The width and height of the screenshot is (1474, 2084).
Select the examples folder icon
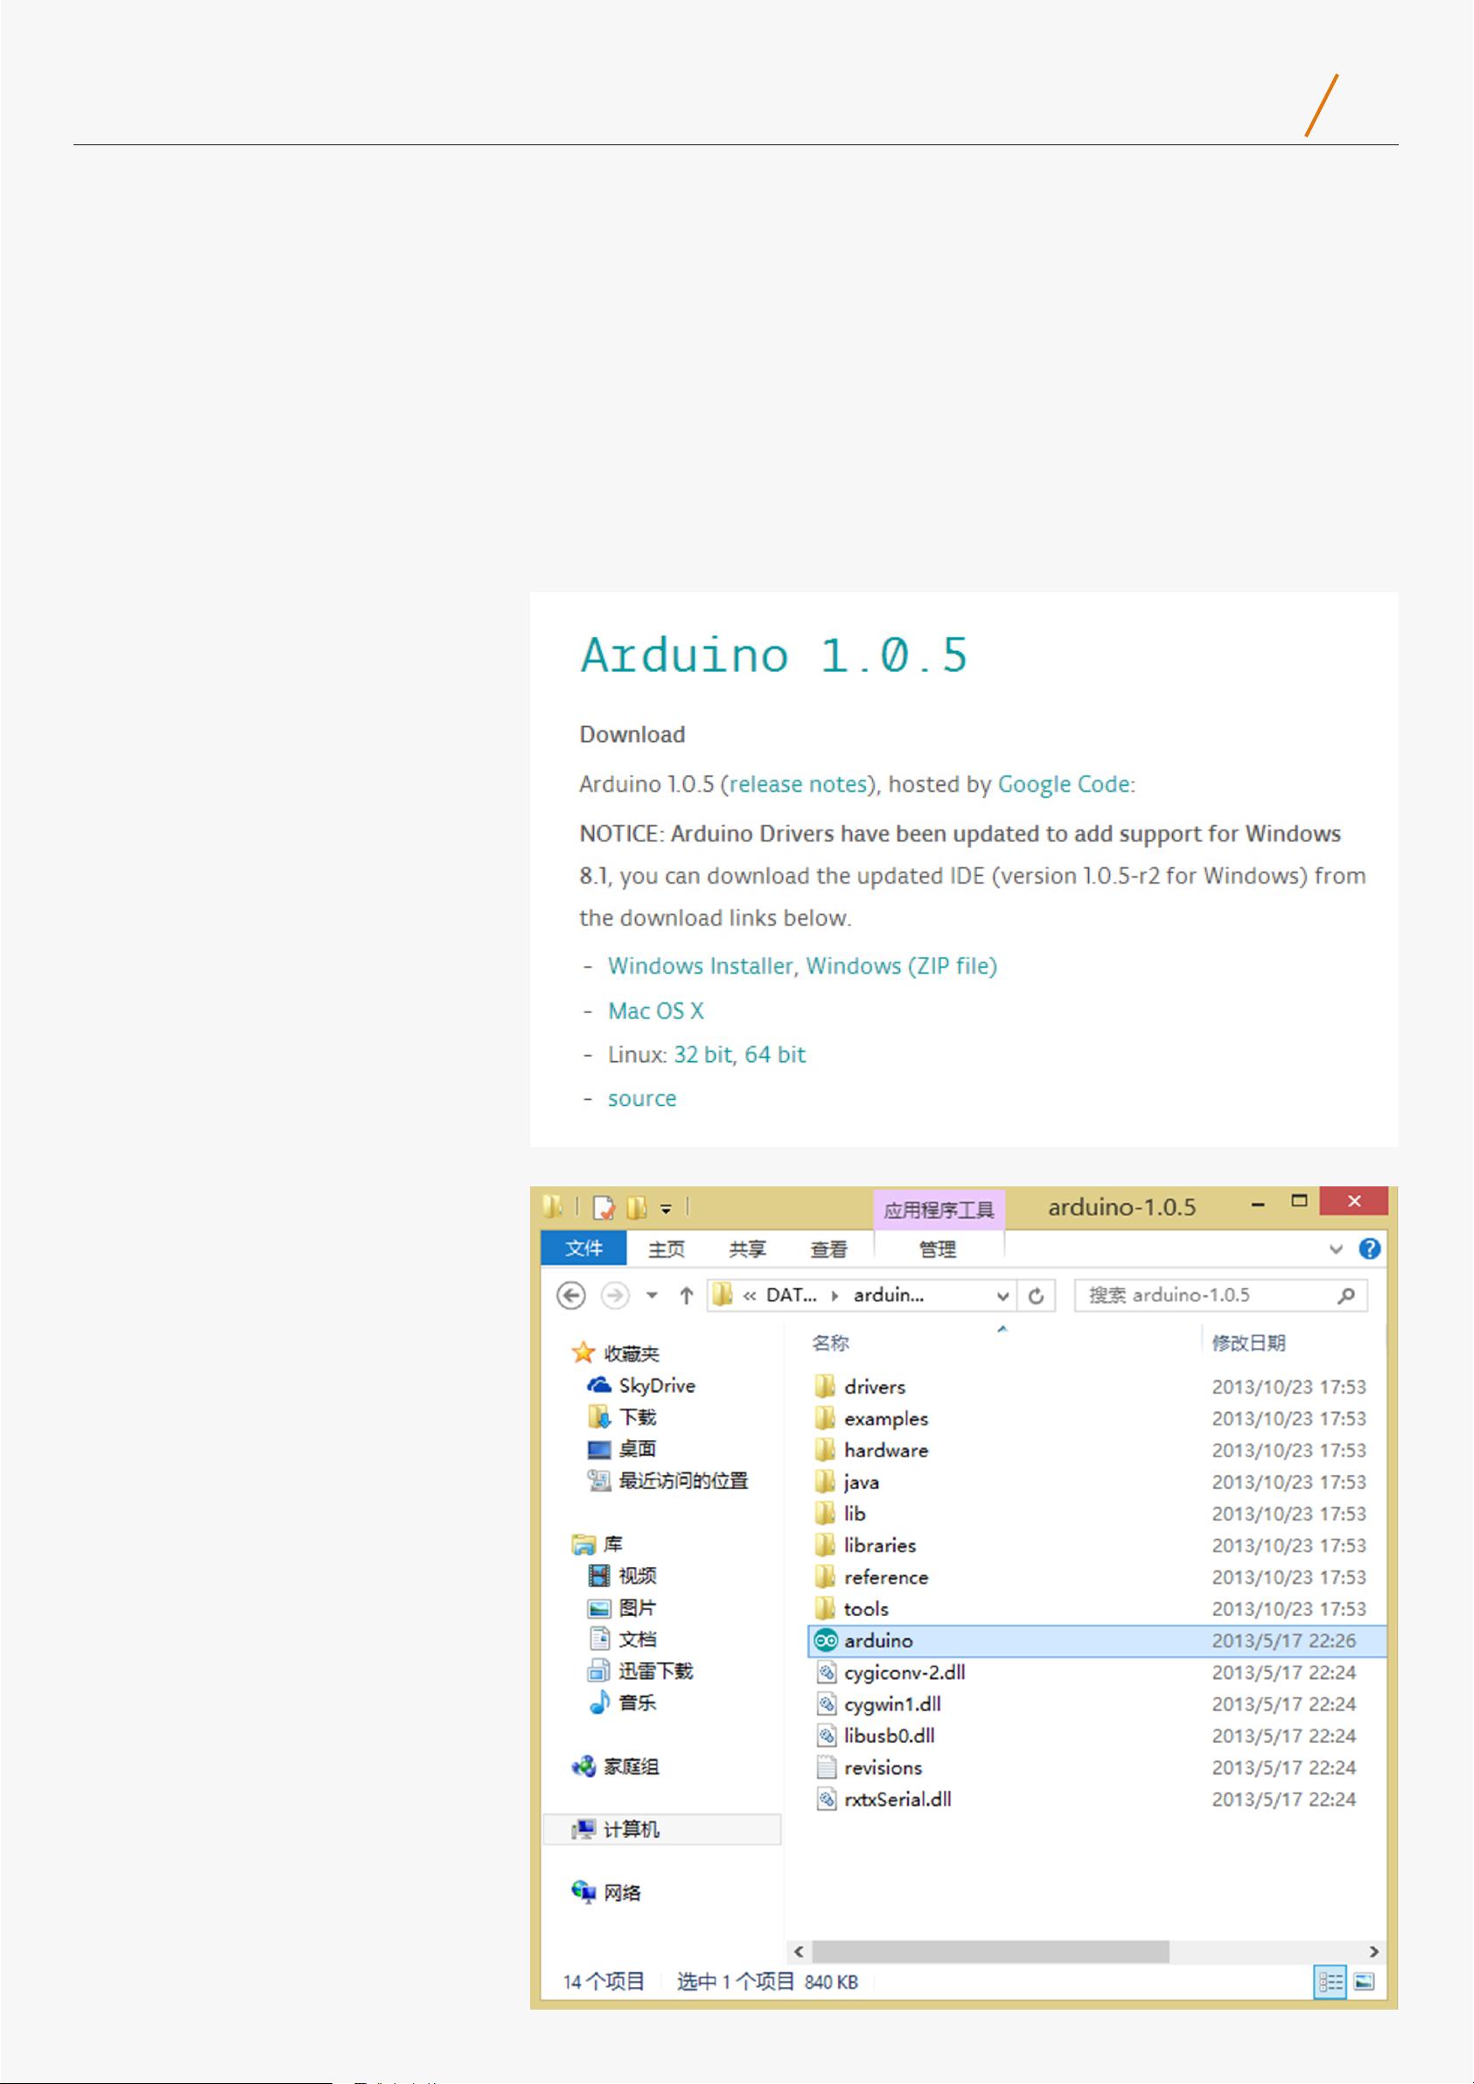pos(825,1418)
